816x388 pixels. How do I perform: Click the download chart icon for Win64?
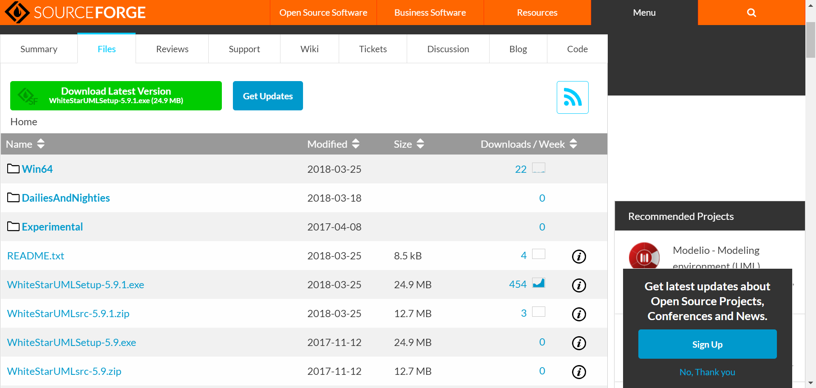pos(538,168)
